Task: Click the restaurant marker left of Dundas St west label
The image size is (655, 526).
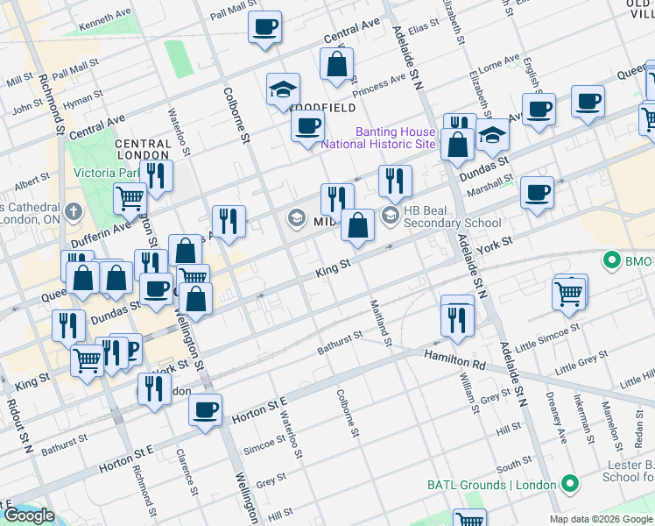Action: point(69,328)
